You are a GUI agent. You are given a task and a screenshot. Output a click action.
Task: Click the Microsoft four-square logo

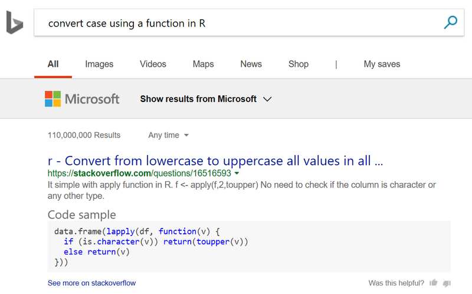click(53, 99)
